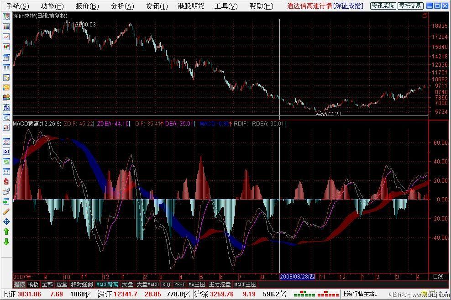Click the red dollar sign icon
451x300 pixels.
click(x=6, y=181)
